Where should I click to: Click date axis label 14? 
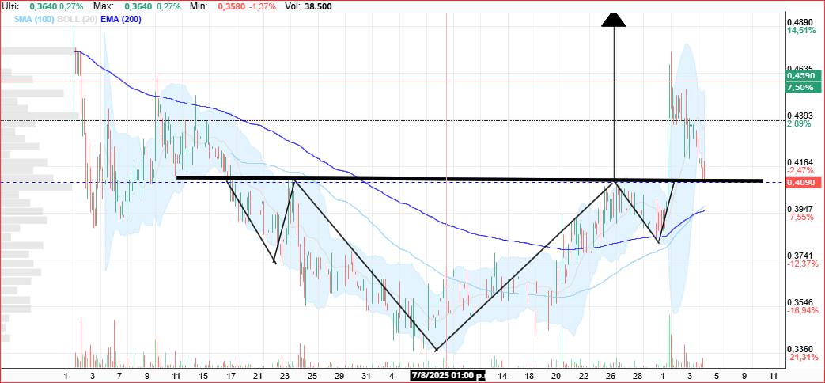click(501, 376)
